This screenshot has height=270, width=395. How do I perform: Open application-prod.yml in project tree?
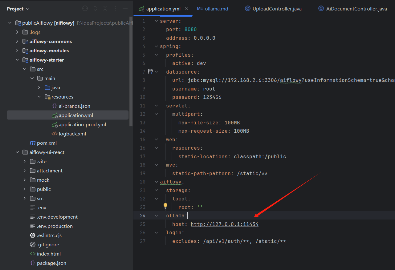(x=82, y=124)
